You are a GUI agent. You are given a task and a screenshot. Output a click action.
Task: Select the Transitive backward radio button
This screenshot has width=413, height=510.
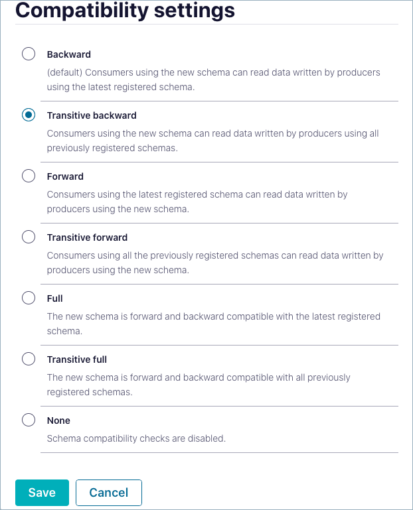pos(29,115)
